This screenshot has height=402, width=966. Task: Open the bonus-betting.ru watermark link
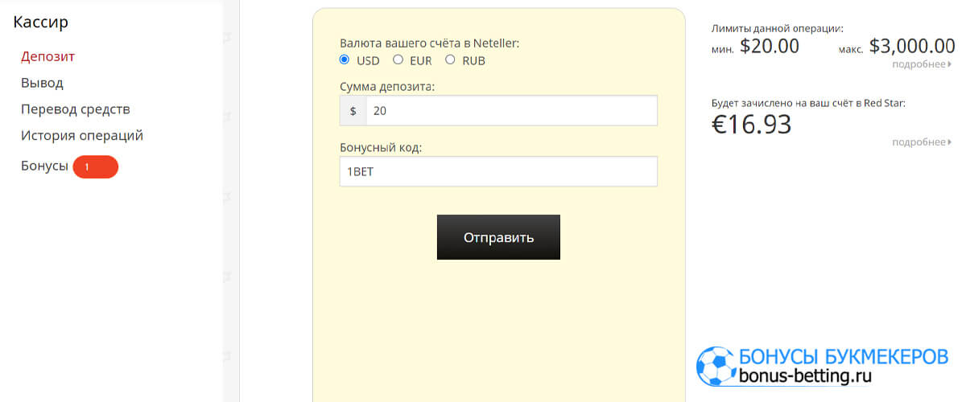point(805,375)
